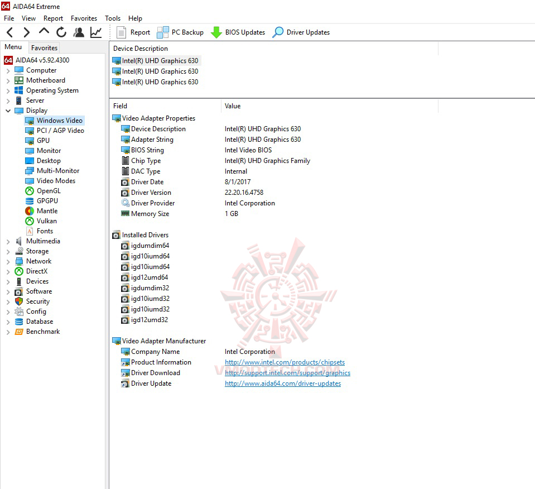Click the Config icon in the tree

pyautogui.click(x=19, y=311)
